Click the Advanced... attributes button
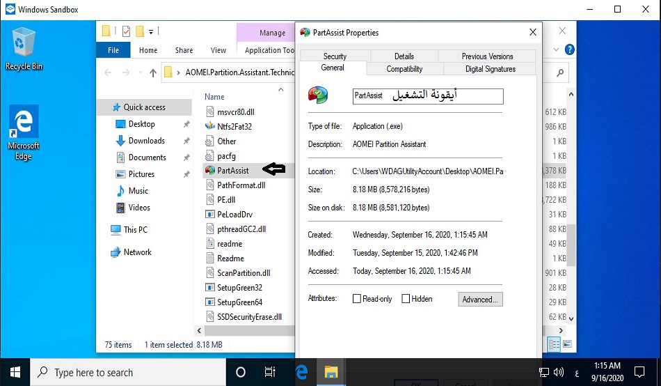The height and width of the screenshot is (386, 661). (480, 300)
